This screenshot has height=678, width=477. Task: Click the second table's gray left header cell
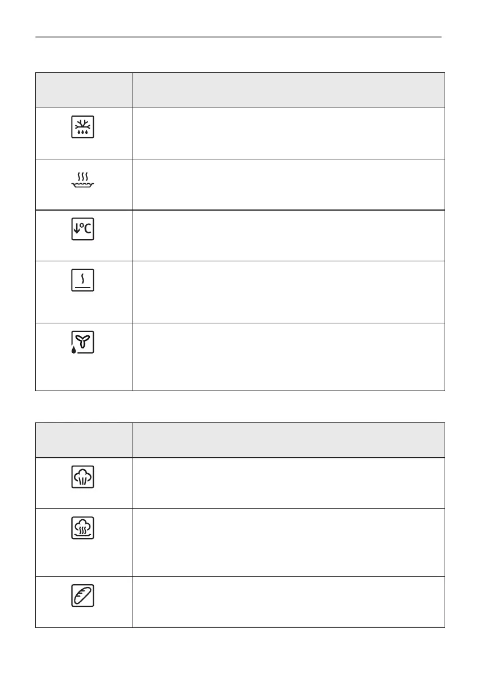pos(84,440)
